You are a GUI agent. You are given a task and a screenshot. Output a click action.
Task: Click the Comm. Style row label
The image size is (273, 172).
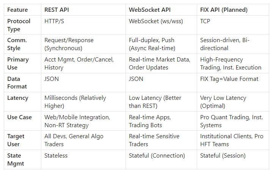click(x=23, y=44)
